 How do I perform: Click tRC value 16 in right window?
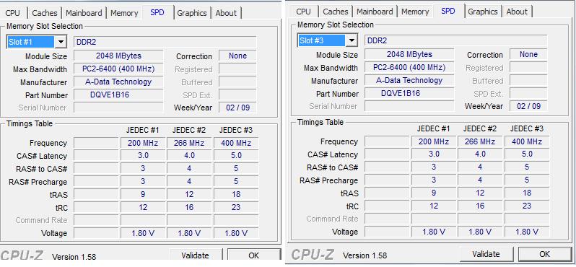click(480, 206)
